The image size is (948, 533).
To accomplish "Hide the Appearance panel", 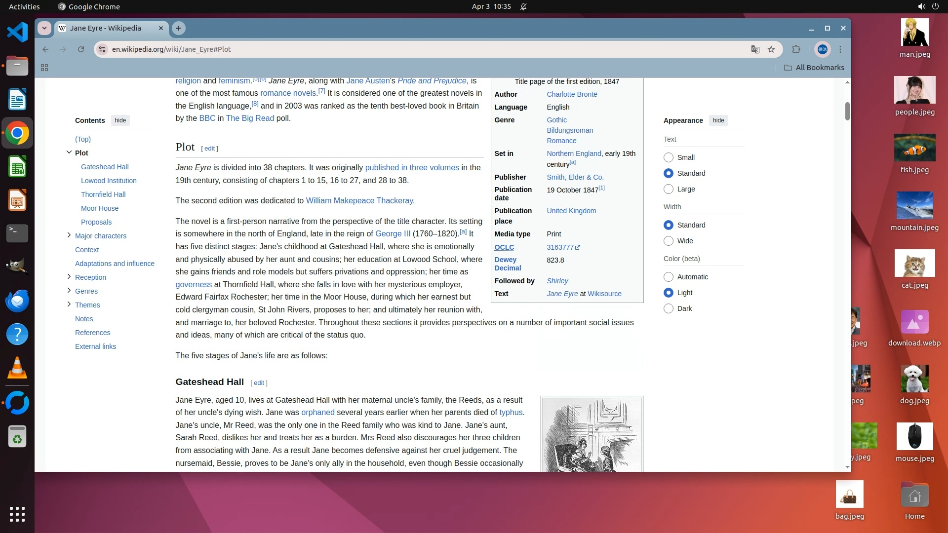I will coord(718,120).
